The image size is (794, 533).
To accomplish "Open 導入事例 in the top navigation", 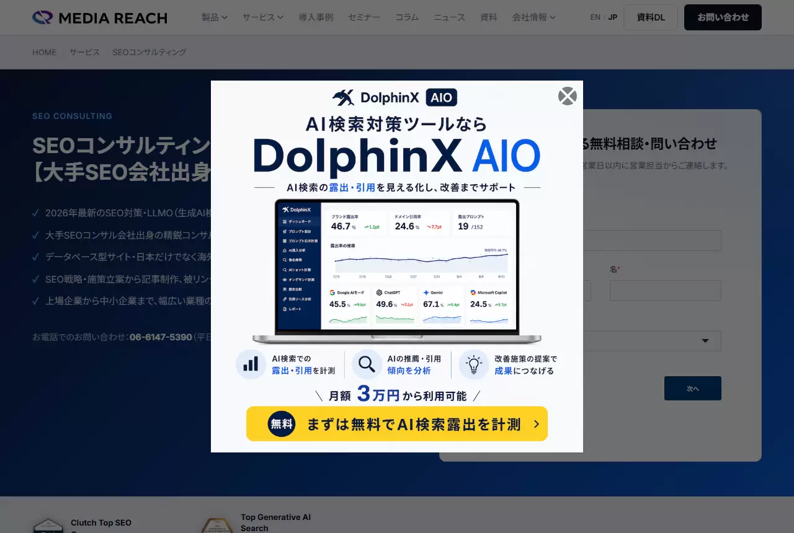I will pyautogui.click(x=316, y=17).
